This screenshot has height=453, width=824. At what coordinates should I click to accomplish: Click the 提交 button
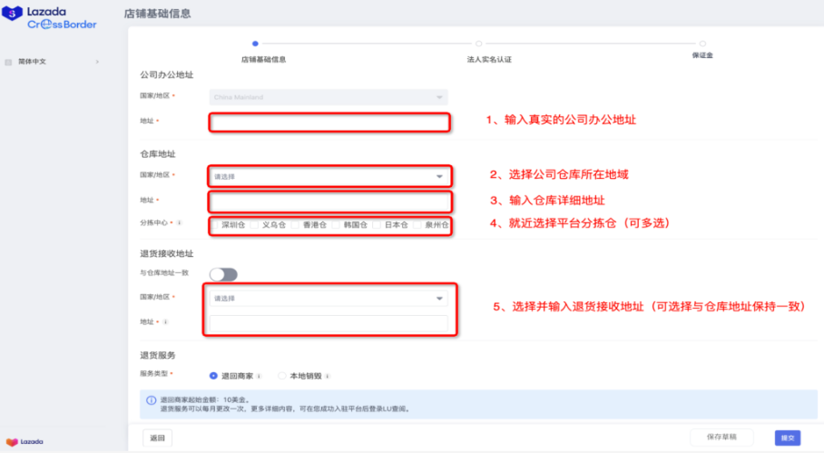787,438
